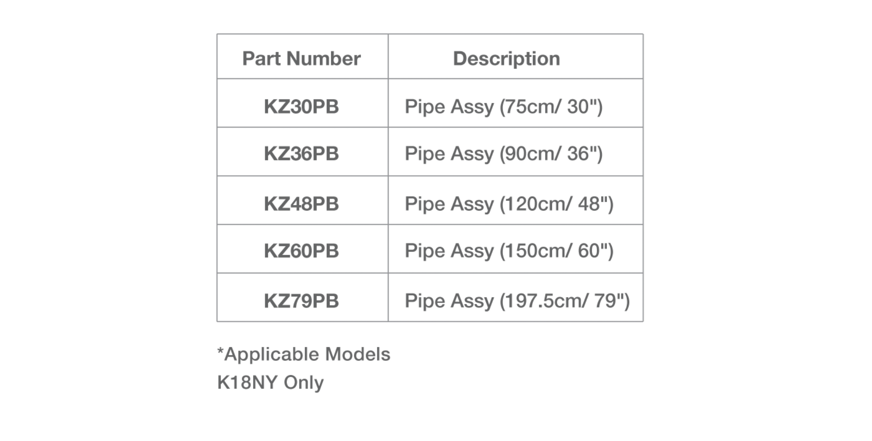This screenshot has width=872, height=441.
Task: Click the word Only below table
Action: (304, 383)
